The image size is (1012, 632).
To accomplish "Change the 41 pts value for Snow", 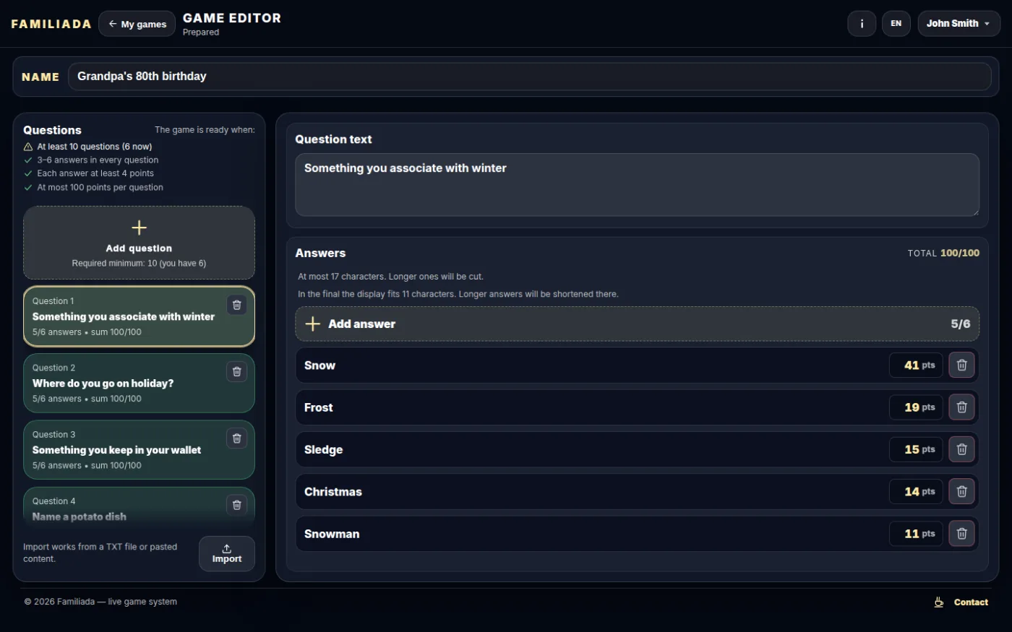I will tap(916, 365).
